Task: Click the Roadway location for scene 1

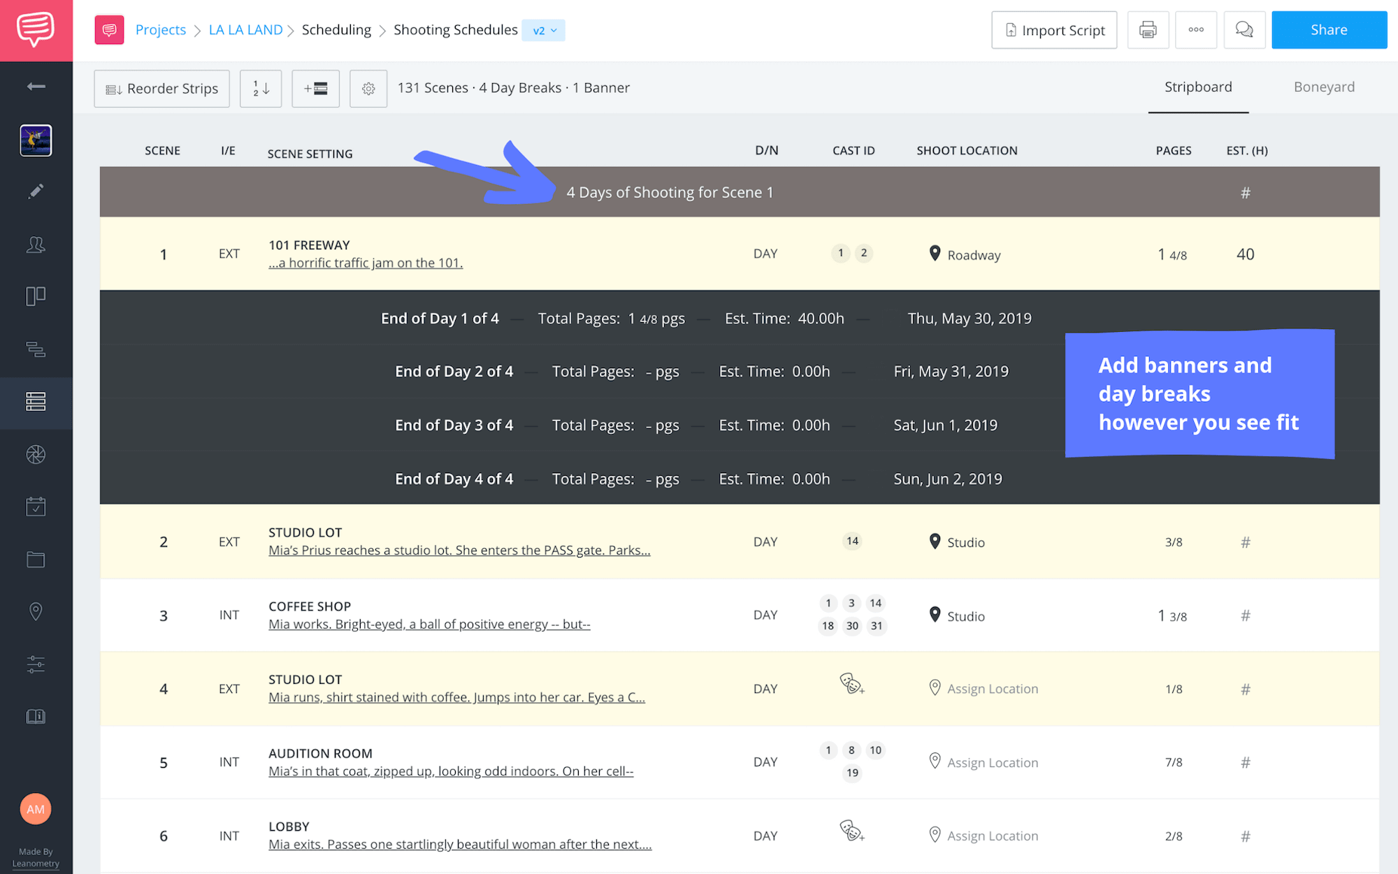Action: [x=965, y=254]
